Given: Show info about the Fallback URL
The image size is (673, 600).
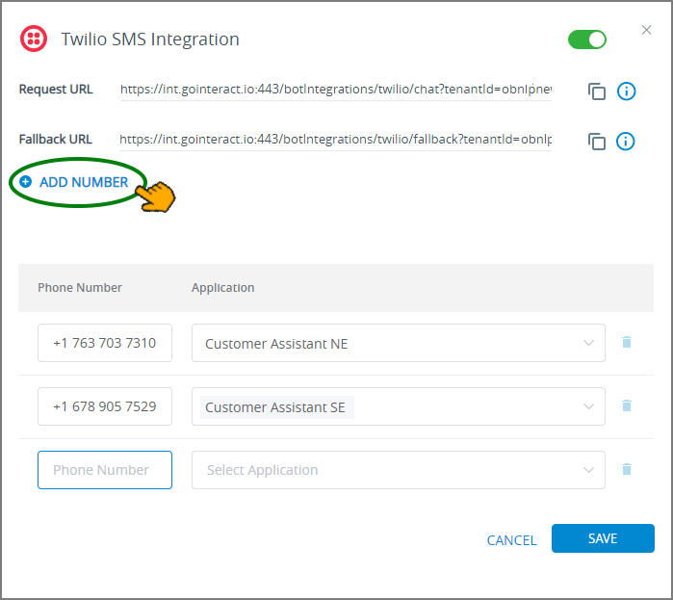Looking at the screenshot, I should [x=626, y=142].
